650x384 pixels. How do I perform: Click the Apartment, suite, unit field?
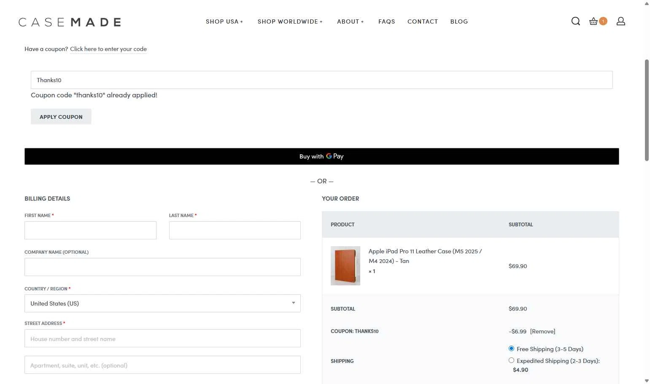tap(162, 365)
